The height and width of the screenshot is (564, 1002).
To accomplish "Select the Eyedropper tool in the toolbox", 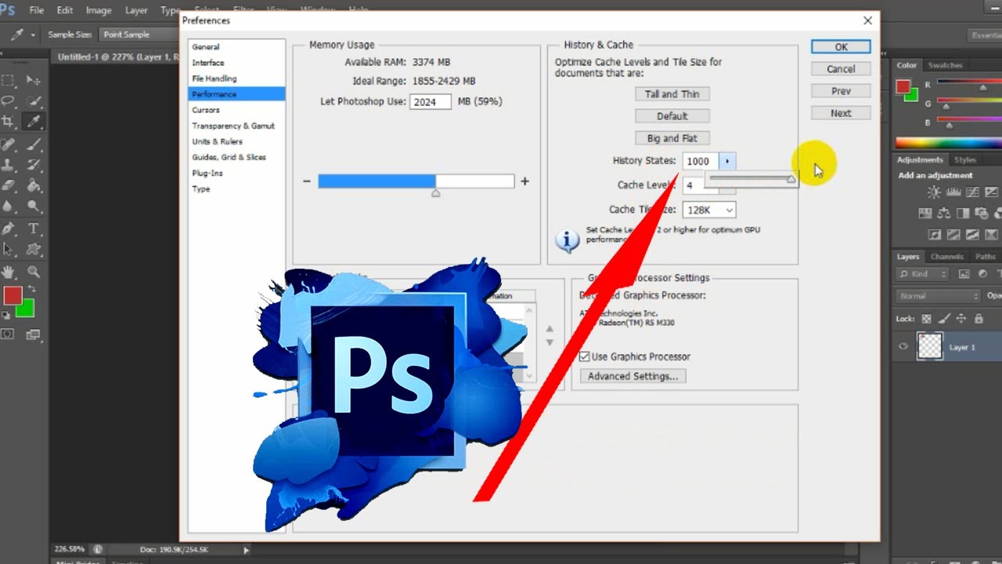I will tap(34, 121).
